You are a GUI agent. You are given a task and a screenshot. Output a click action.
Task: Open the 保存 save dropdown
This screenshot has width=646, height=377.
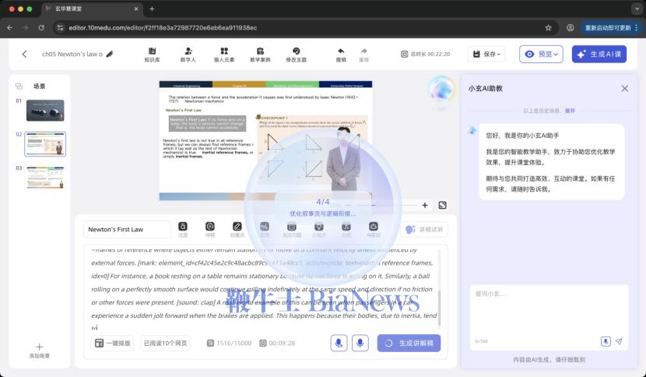tap(486, 54)
